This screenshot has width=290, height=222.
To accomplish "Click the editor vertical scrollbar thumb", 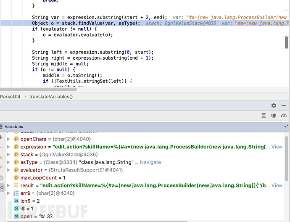I will (287, 42).
